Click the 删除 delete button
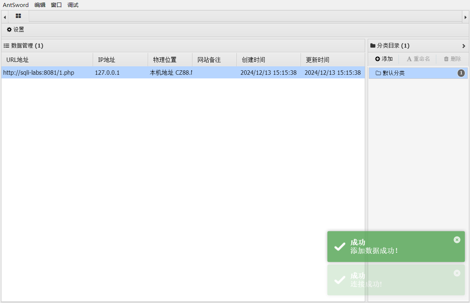The height and width of the screenshot is (303, 470). [x=452, y=59]
